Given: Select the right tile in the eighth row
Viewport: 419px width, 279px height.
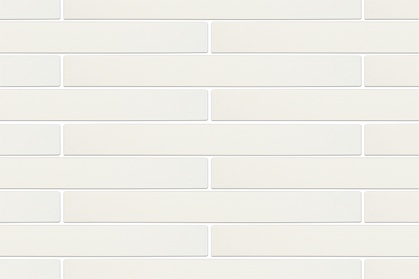Looking at the screenshot, I should (315, 241).
